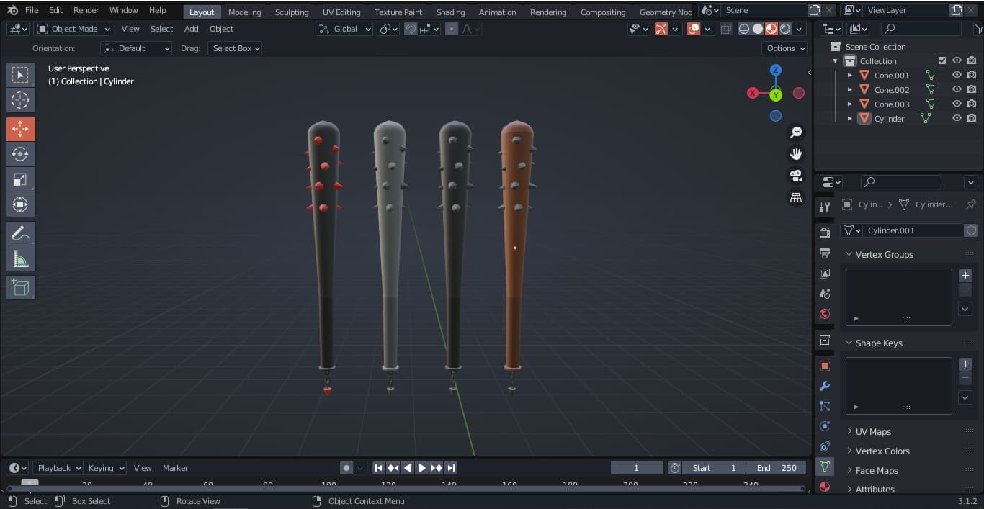Toggle visibility of the Cylinder object

957,119
